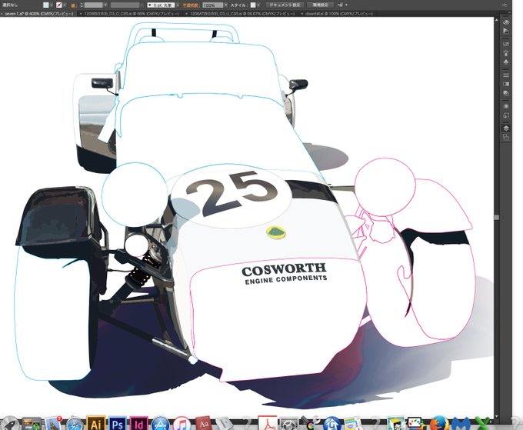Image resolution: width=523 pixels, height=430 pixels.
Task: Open the Swatches panel icon
Action: click(x=506, y=44)
